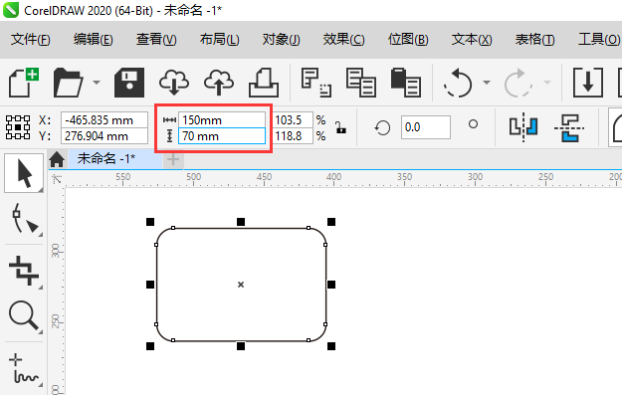Click the mirror horizontally icon

point(523,127)
